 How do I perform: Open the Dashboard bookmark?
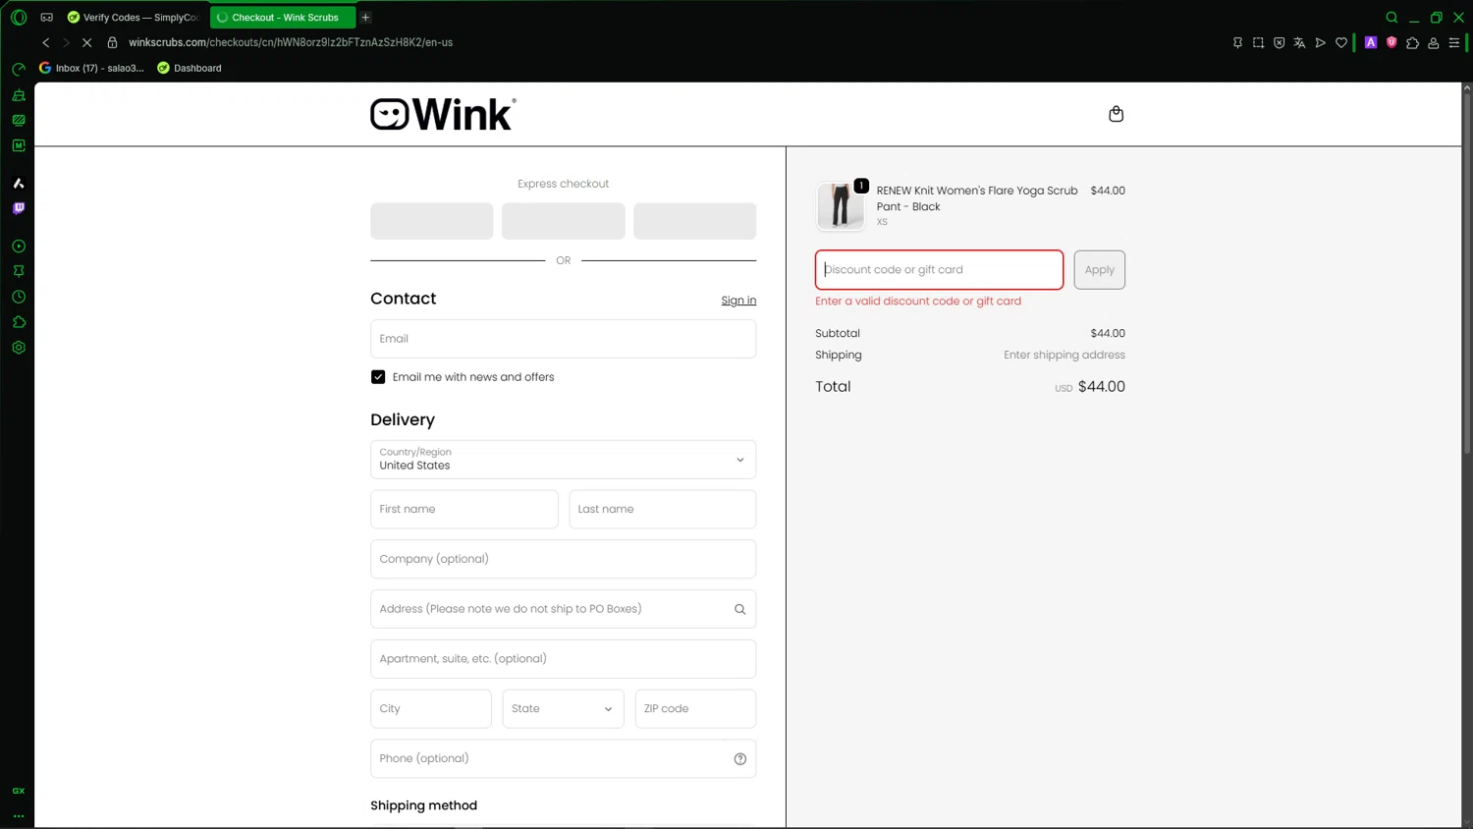(190, 69)
